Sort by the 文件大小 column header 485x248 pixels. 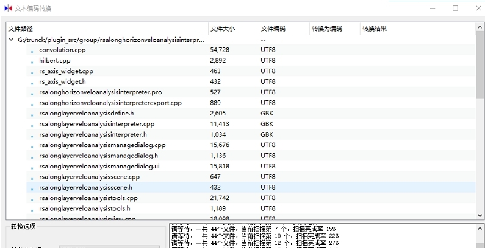tap(232, 29)
